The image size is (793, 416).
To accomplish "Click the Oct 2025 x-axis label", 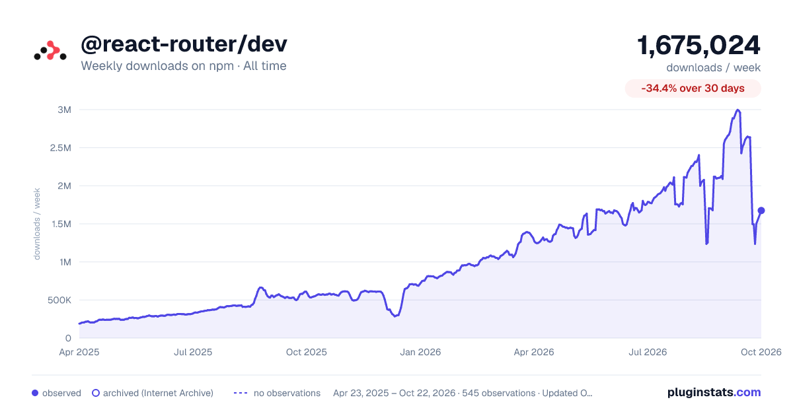I will tap(307, 352).
